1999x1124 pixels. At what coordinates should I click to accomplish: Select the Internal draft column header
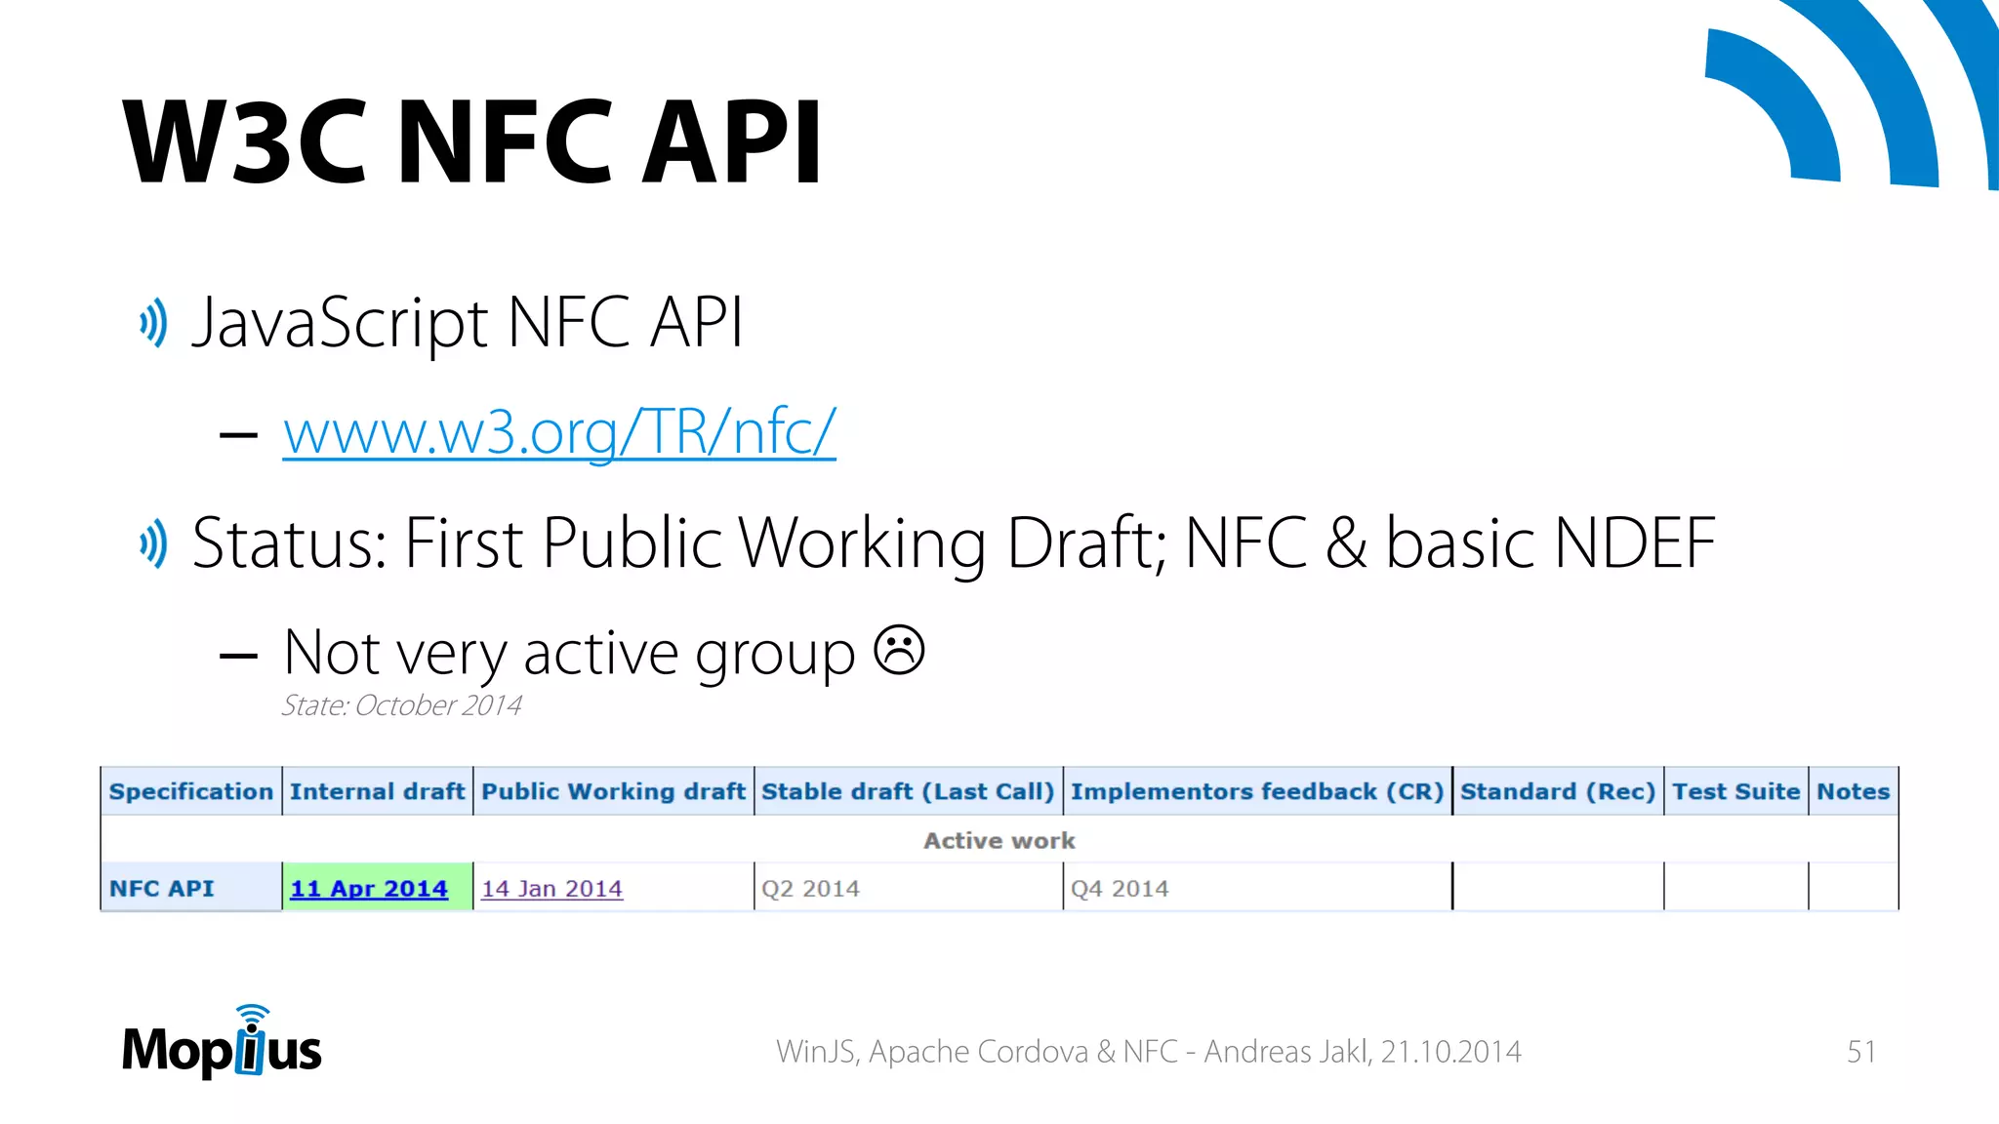[x=378, y=791]
